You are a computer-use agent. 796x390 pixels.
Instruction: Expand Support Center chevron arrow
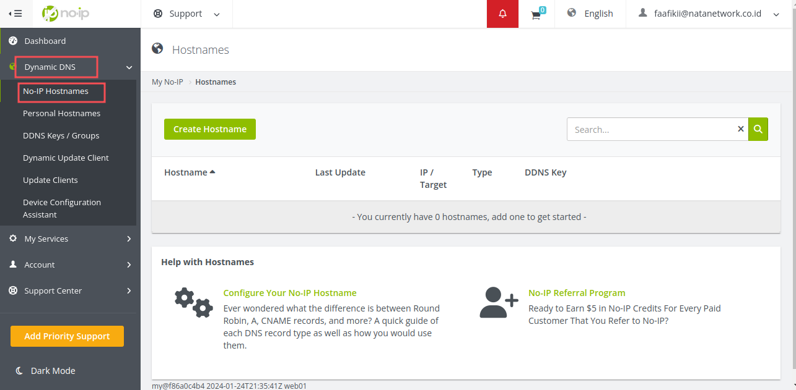tap(129, 290)
